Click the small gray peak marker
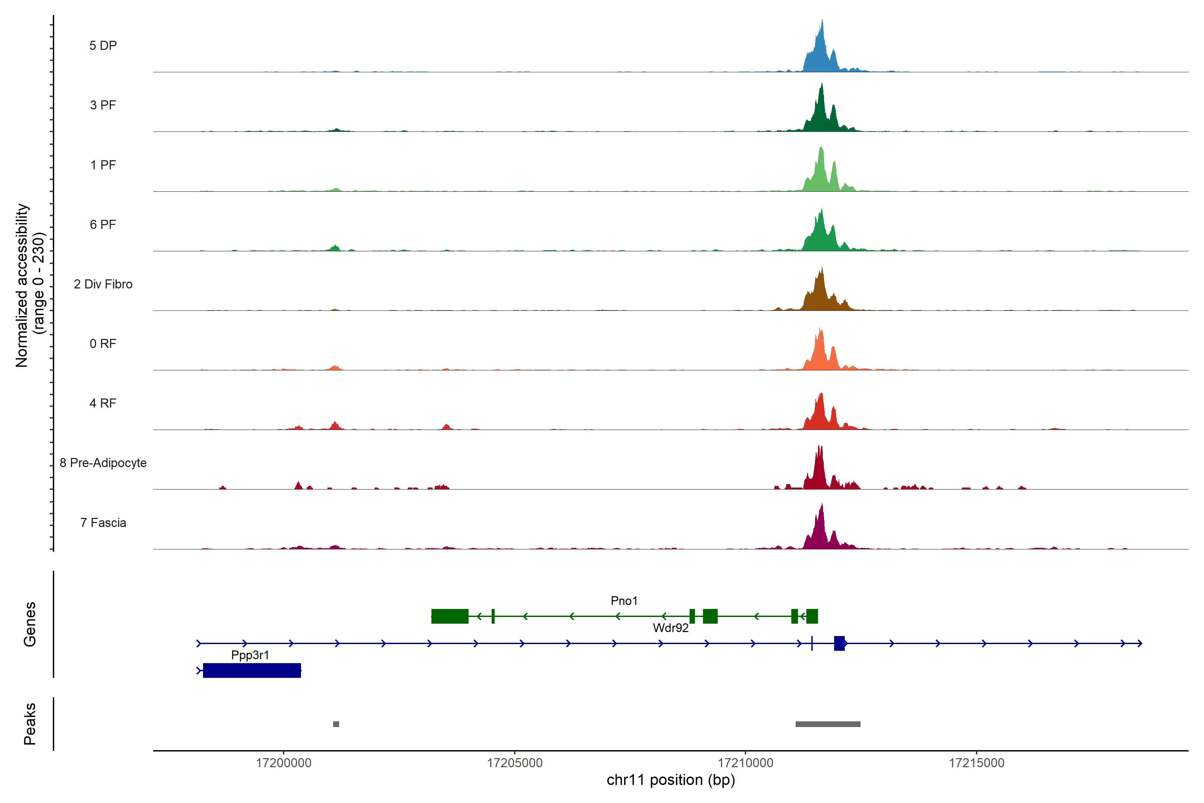This screenshot has height=803, width=1204. tap(336, 724)
